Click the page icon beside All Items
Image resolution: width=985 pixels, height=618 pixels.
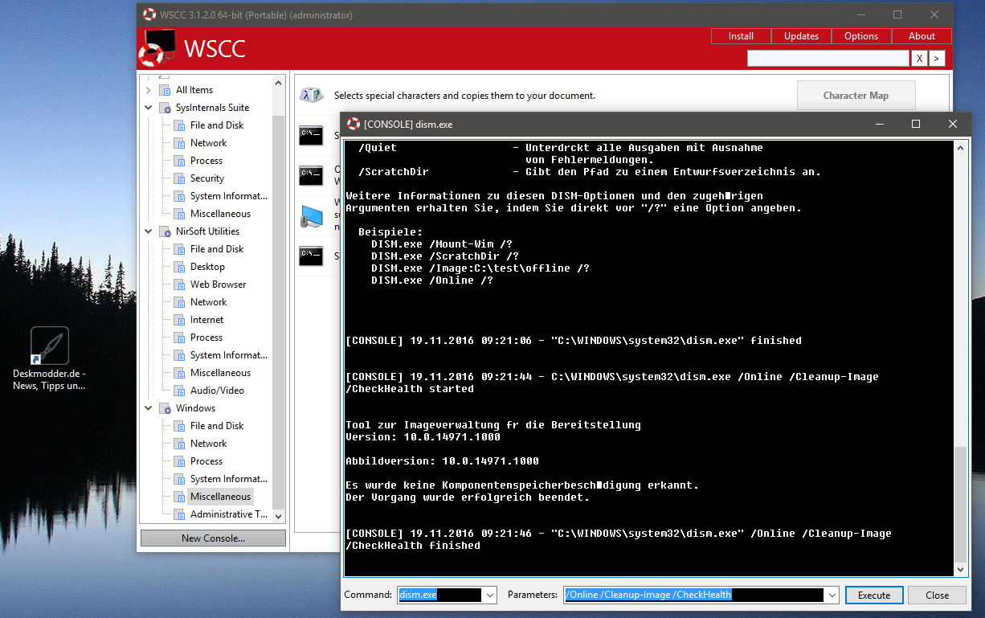click(166, 90)
